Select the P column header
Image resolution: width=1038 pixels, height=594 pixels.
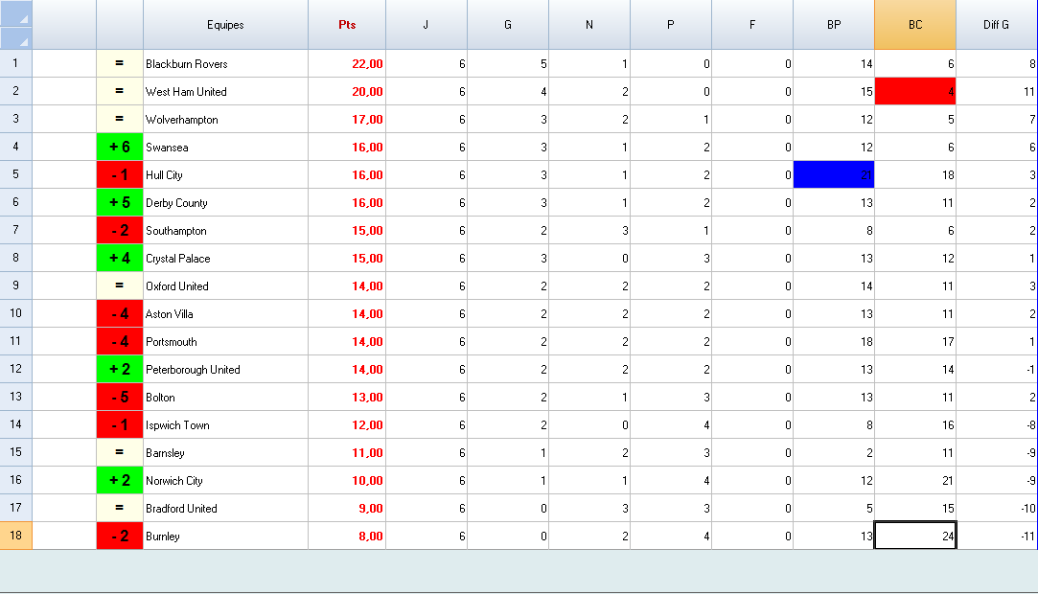pyautogui.click(x=671, y=25)
